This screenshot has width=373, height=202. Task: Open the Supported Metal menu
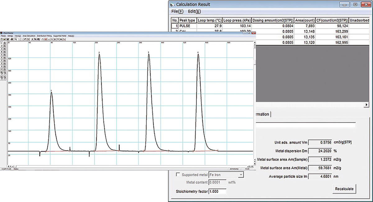click(x=60, y=36)
